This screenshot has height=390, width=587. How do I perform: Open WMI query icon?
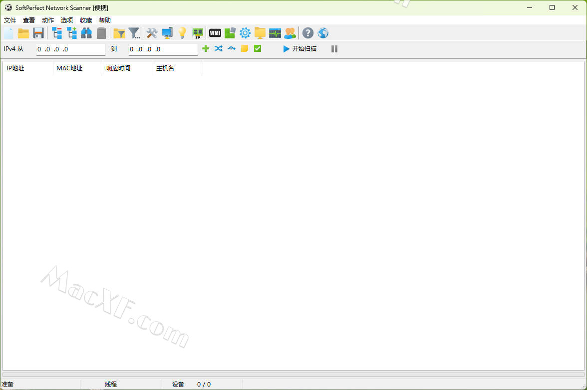click(215, 33)
